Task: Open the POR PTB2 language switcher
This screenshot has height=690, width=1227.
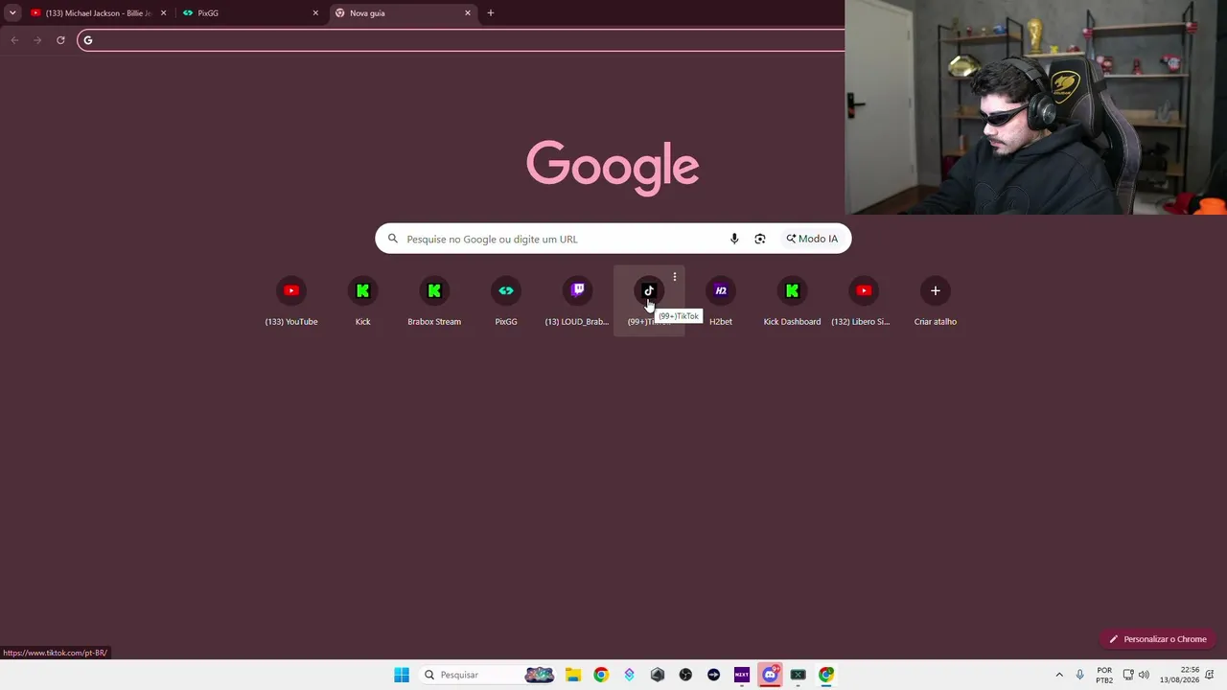Action: pos(1104,675)
